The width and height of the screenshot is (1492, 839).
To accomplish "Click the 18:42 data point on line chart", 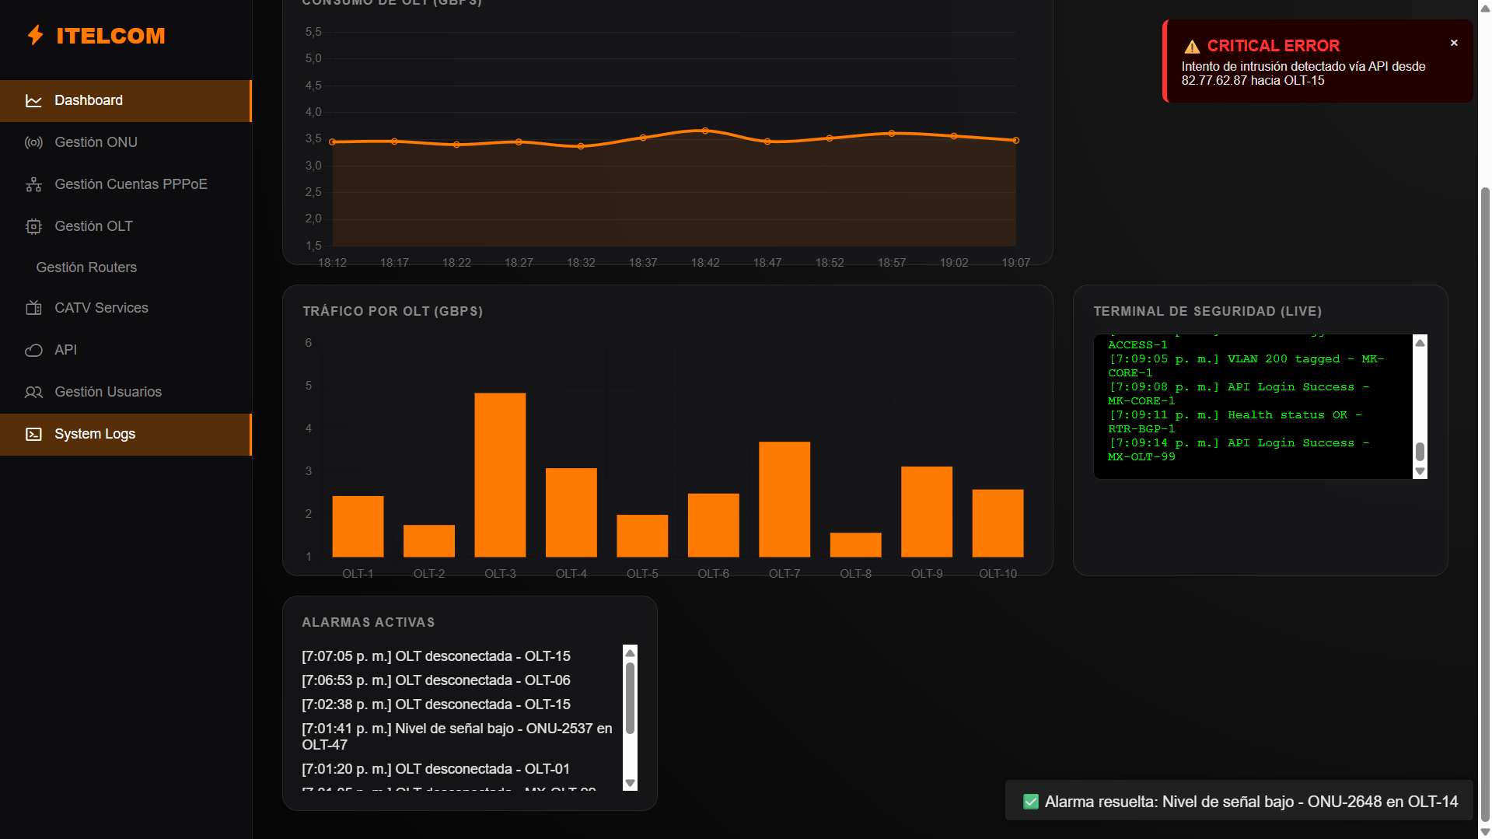I will (x=705, y=131).
